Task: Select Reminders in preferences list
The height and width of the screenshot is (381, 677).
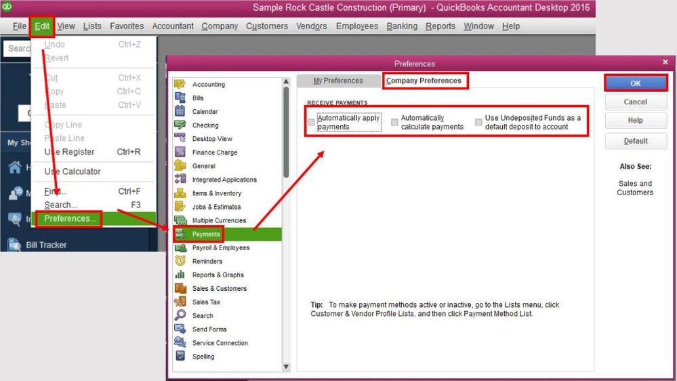Action: (207, 261)
